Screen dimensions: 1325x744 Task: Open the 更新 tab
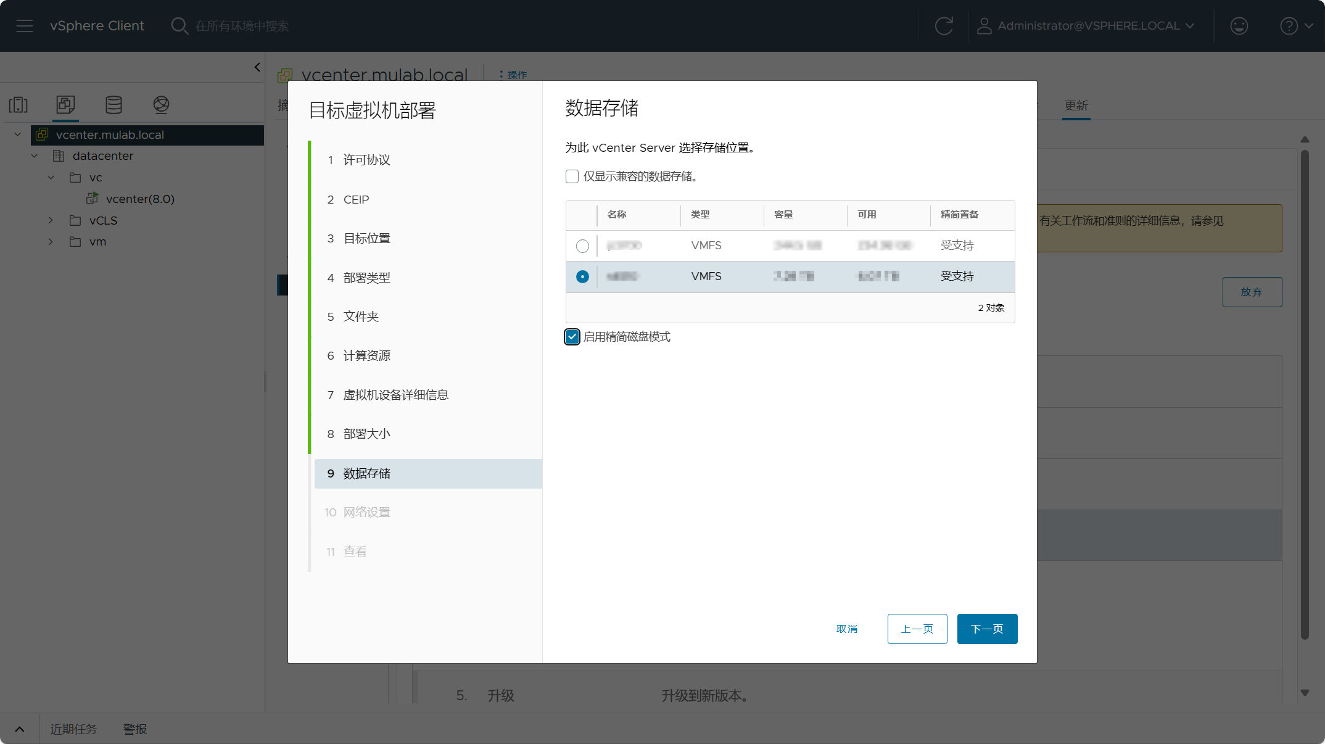point(1076,105)
